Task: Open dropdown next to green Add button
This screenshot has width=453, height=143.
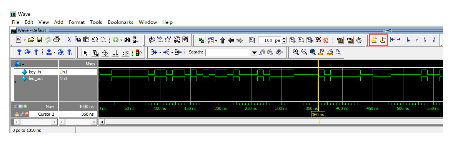Action: click(x=121, y=40)
